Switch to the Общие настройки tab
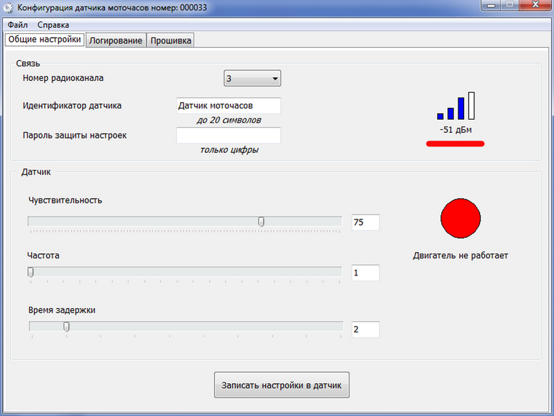 (44, 39)
